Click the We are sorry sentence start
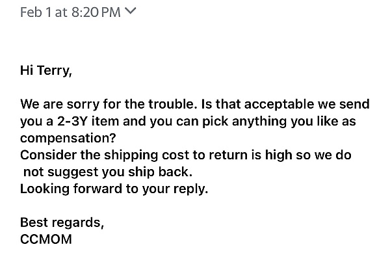390x279 pixels. coord(60,104)
